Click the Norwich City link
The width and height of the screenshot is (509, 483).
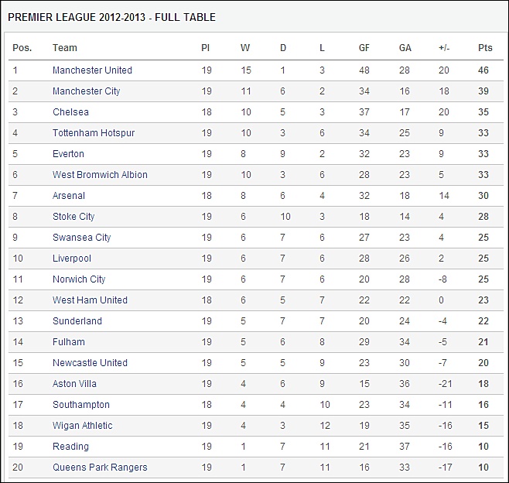(79, 279)
